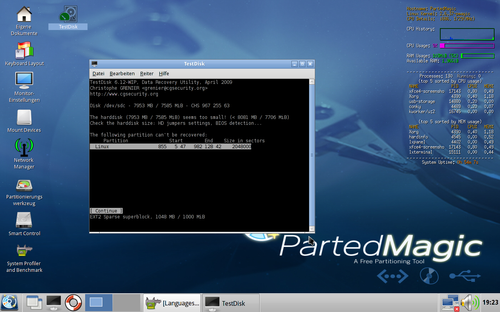
Task: Launch System Profiler and Benchmark icon
Action: coord(24,257)
